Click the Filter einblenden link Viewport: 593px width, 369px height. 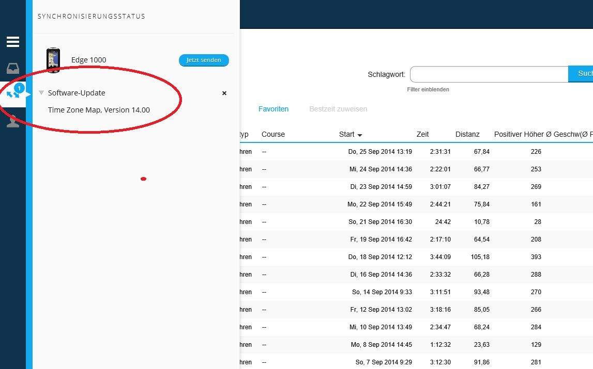[x=428, y=89]
